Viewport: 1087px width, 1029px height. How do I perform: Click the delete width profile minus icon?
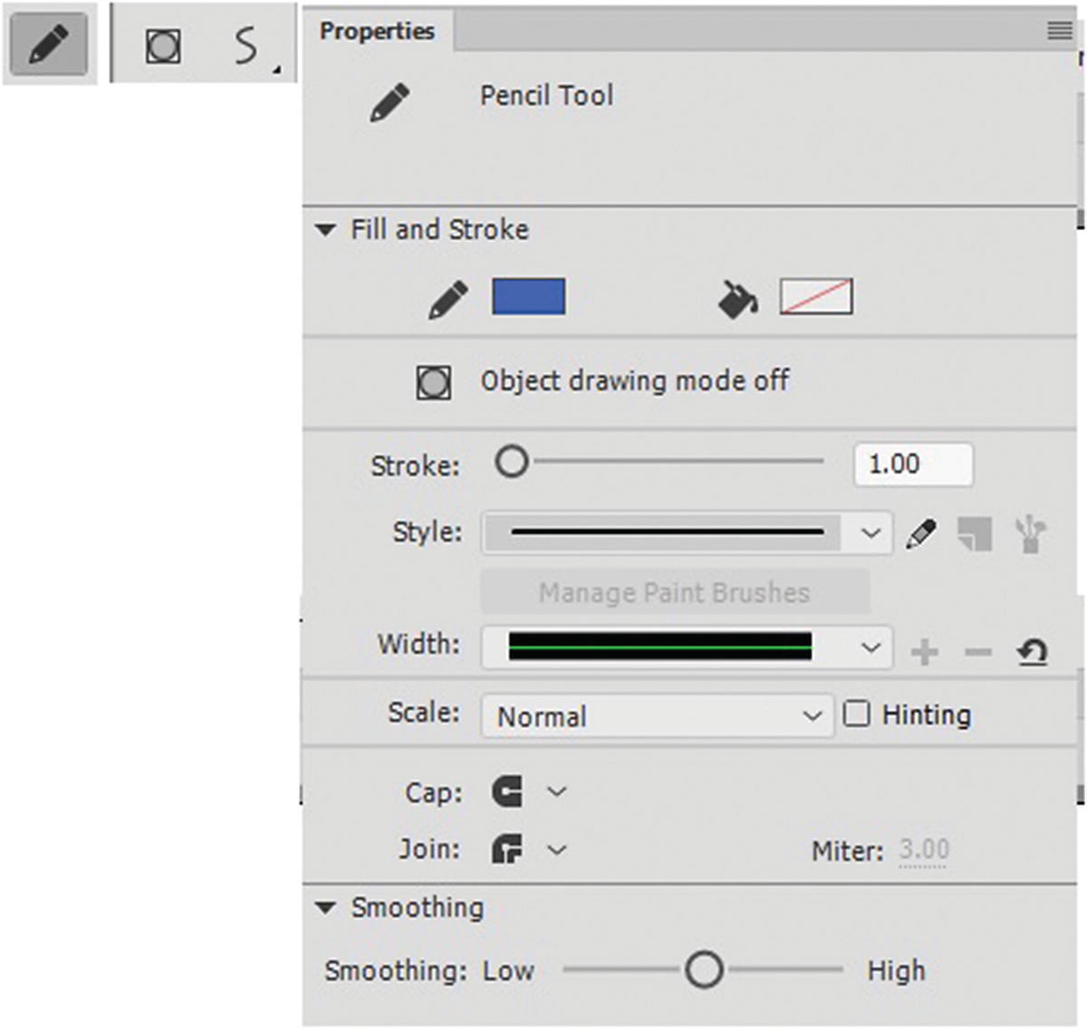pyautogui.click(x=977, y=651)
